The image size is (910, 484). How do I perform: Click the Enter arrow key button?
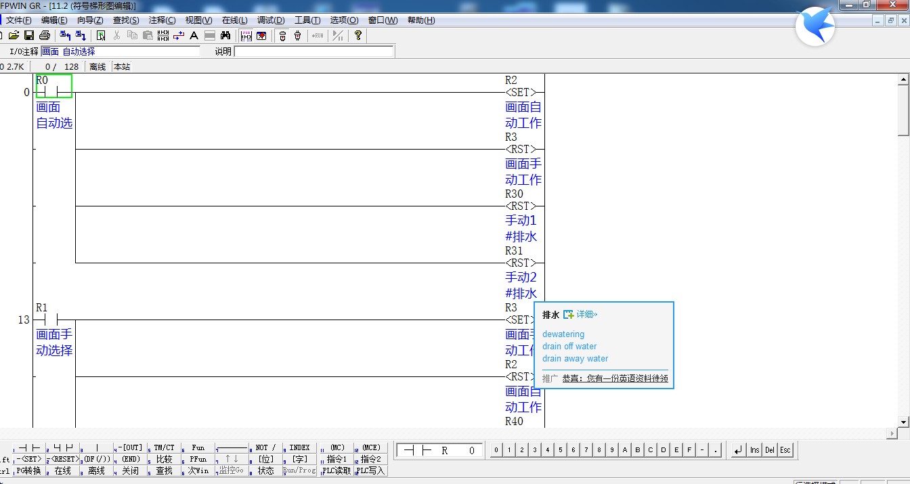point(738,450)
